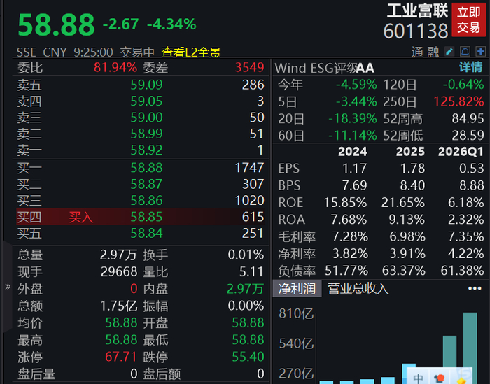The height and width of the screenshot is (384, 490).
Task: Click the 20日 return -18.39%
Action: pyautogui.click(x=353, y=118)
